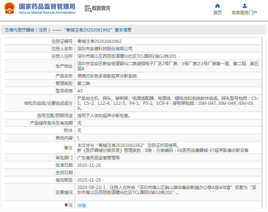Click the 产品名称 row label
This screenshot has width=268, height=212.
tap(64, 76)
